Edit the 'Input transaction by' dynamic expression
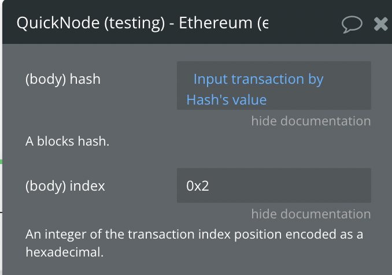The width and height of the screenshot is (392, 275). click(258, 79)
